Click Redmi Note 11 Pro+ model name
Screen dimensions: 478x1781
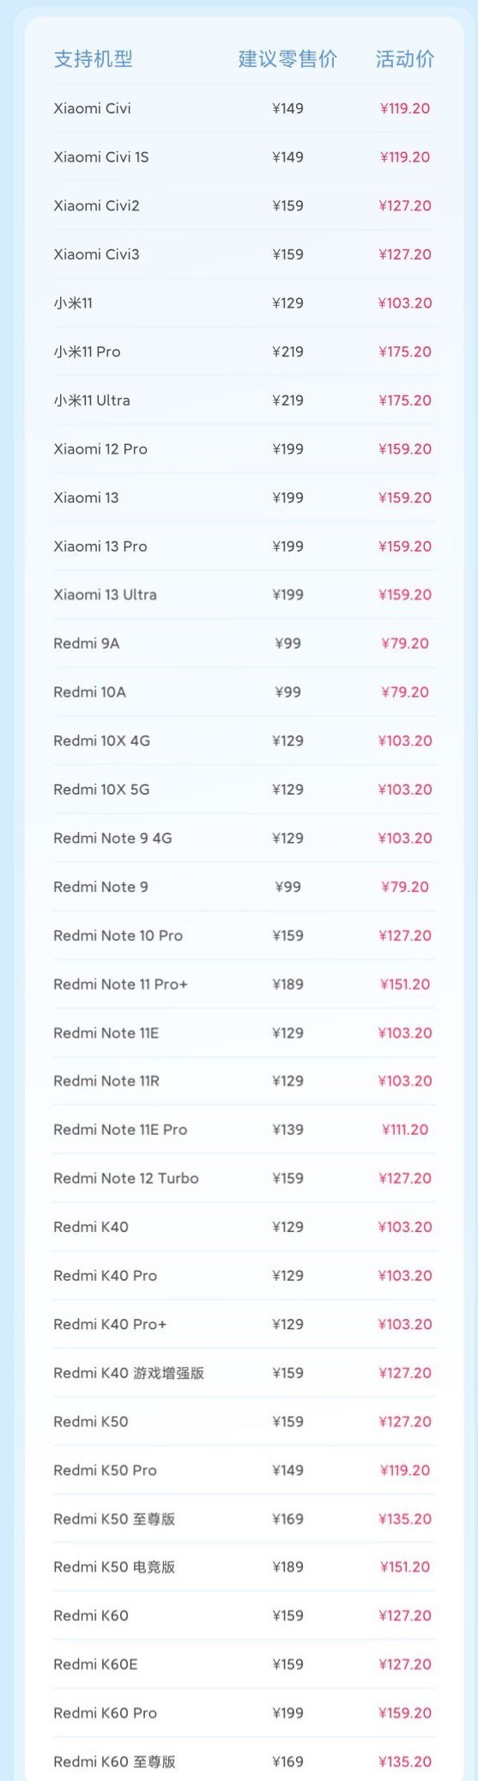pos(120,985)
